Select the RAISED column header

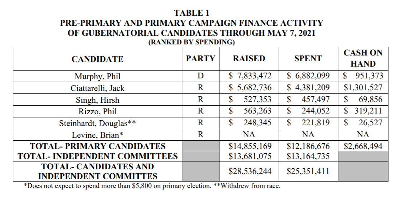pyautogui.click(x=249, y=58)
